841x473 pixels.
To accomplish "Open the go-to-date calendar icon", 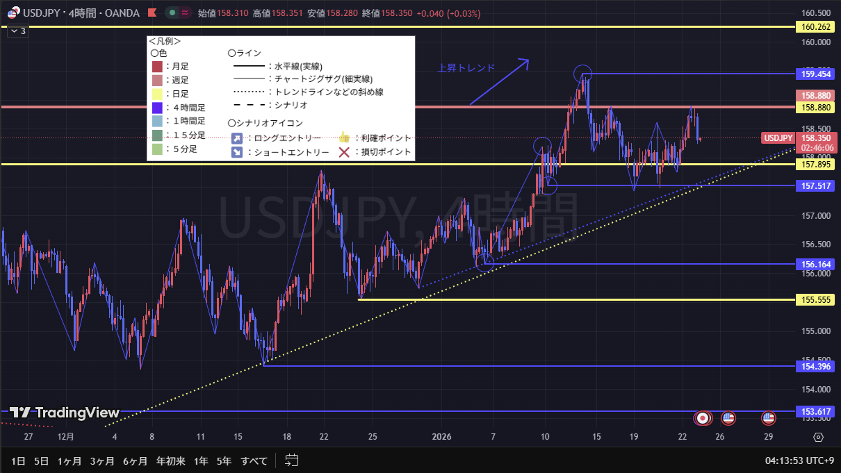I will 292,460.
